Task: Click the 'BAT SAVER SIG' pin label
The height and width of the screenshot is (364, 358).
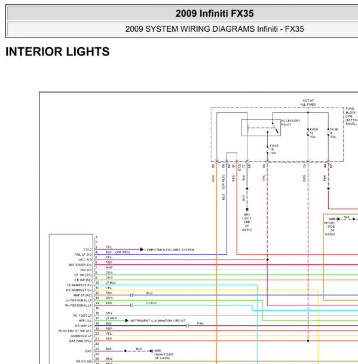Action: (x=80, y=265)
